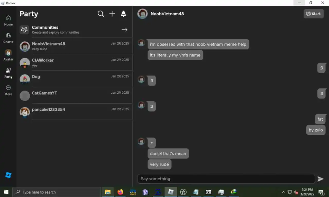The height and width of the screenshot is (197, 329).
Task: Open File Explorer from taskbar
Action: [x=108, y=192]
